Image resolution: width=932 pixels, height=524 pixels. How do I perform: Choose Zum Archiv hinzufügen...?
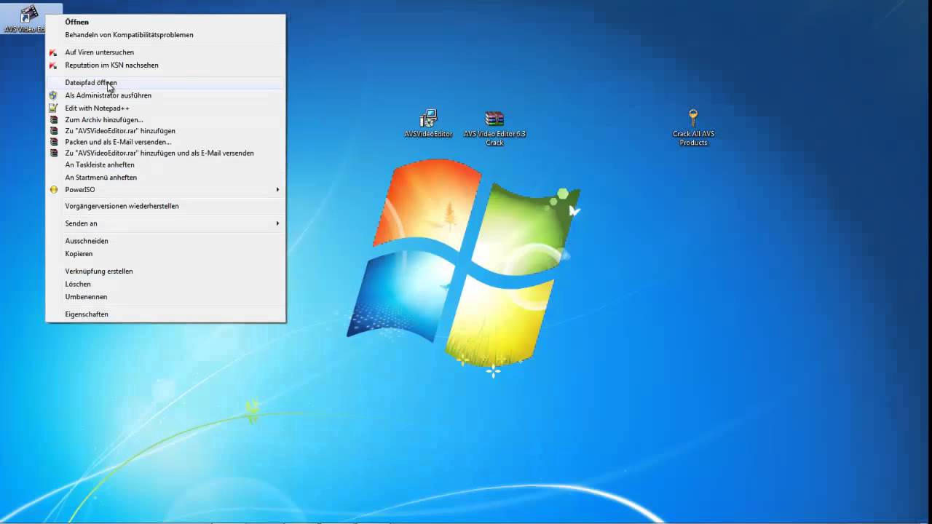tap(165, 119)
